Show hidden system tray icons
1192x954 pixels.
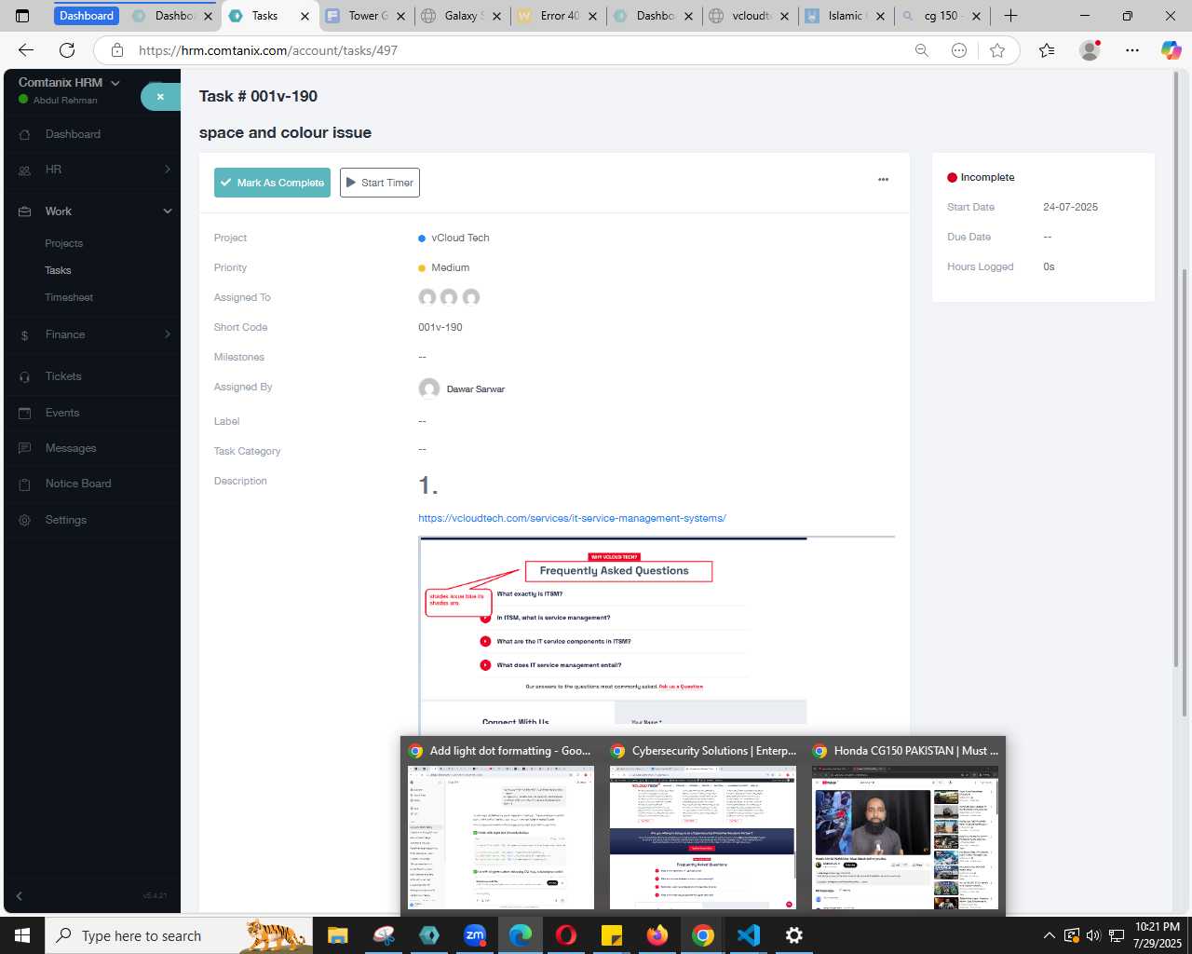click(x=1050, y=935)
